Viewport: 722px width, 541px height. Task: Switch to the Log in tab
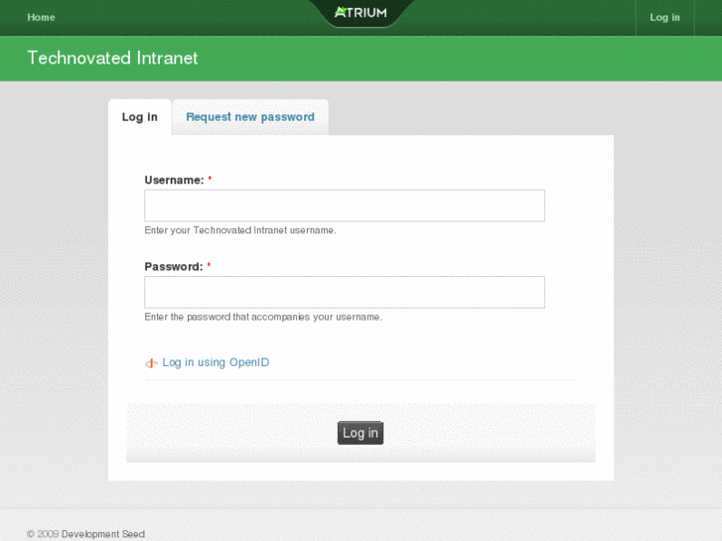pyautogui.click(x=140, y=117)
